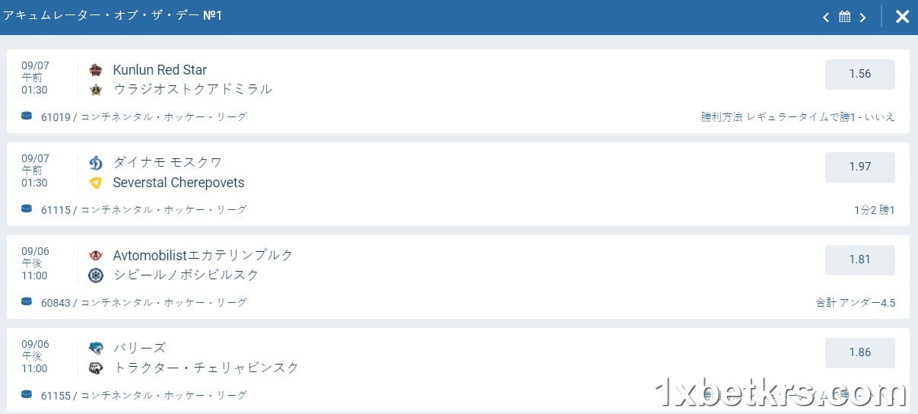Click the Kunlun Red Star team logo
The image size is (918, 414).
click(96, 70)
